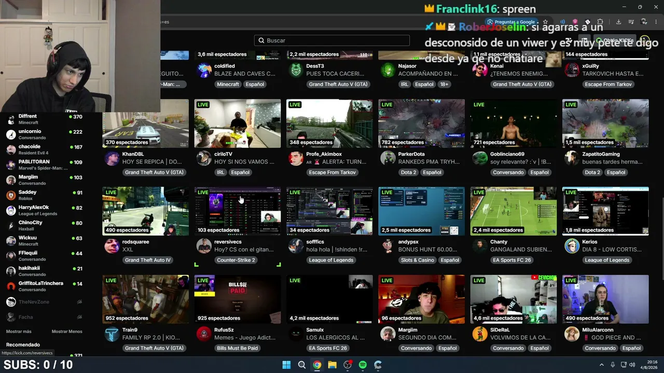Bookmark this page with the star icon

(545, 22)
